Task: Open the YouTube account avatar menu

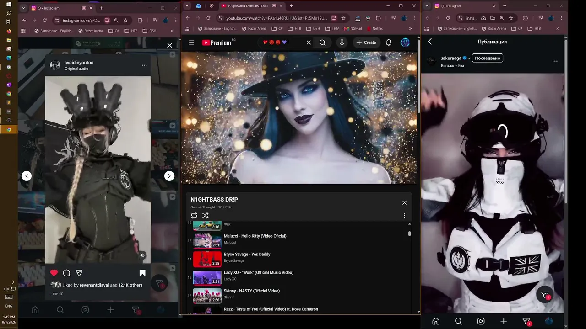Action: coord(405,42)
